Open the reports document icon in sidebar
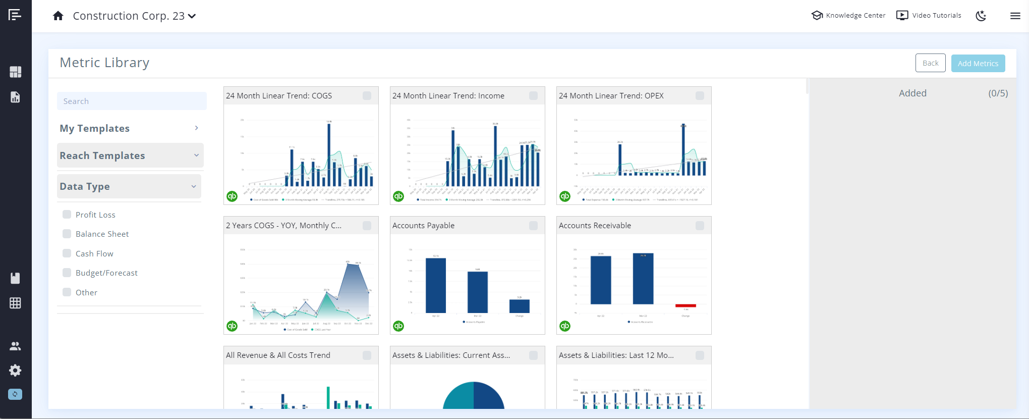 pos(15,97)
